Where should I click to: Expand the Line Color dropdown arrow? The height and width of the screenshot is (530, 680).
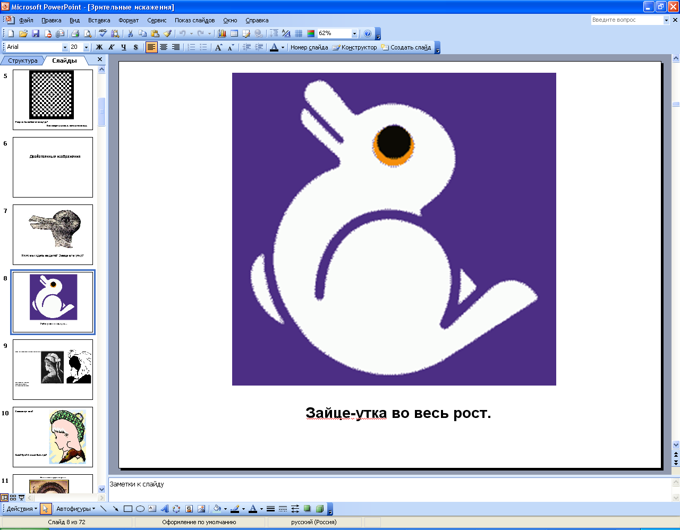(x=243, y=509)
